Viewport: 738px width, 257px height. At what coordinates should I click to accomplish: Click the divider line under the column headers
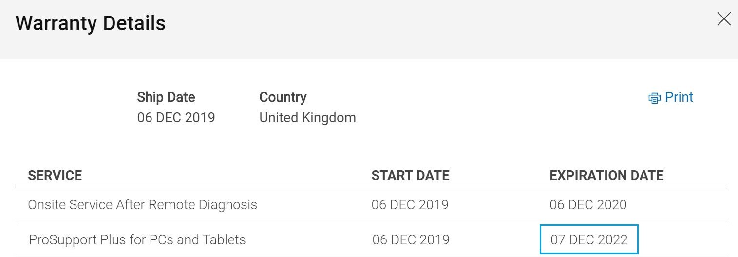click(371, 187)
